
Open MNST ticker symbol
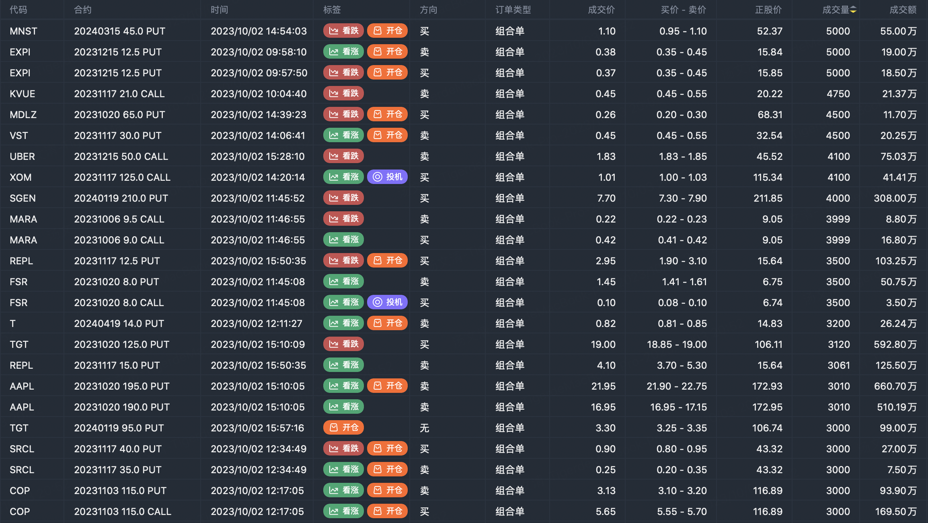click(23, 31)
